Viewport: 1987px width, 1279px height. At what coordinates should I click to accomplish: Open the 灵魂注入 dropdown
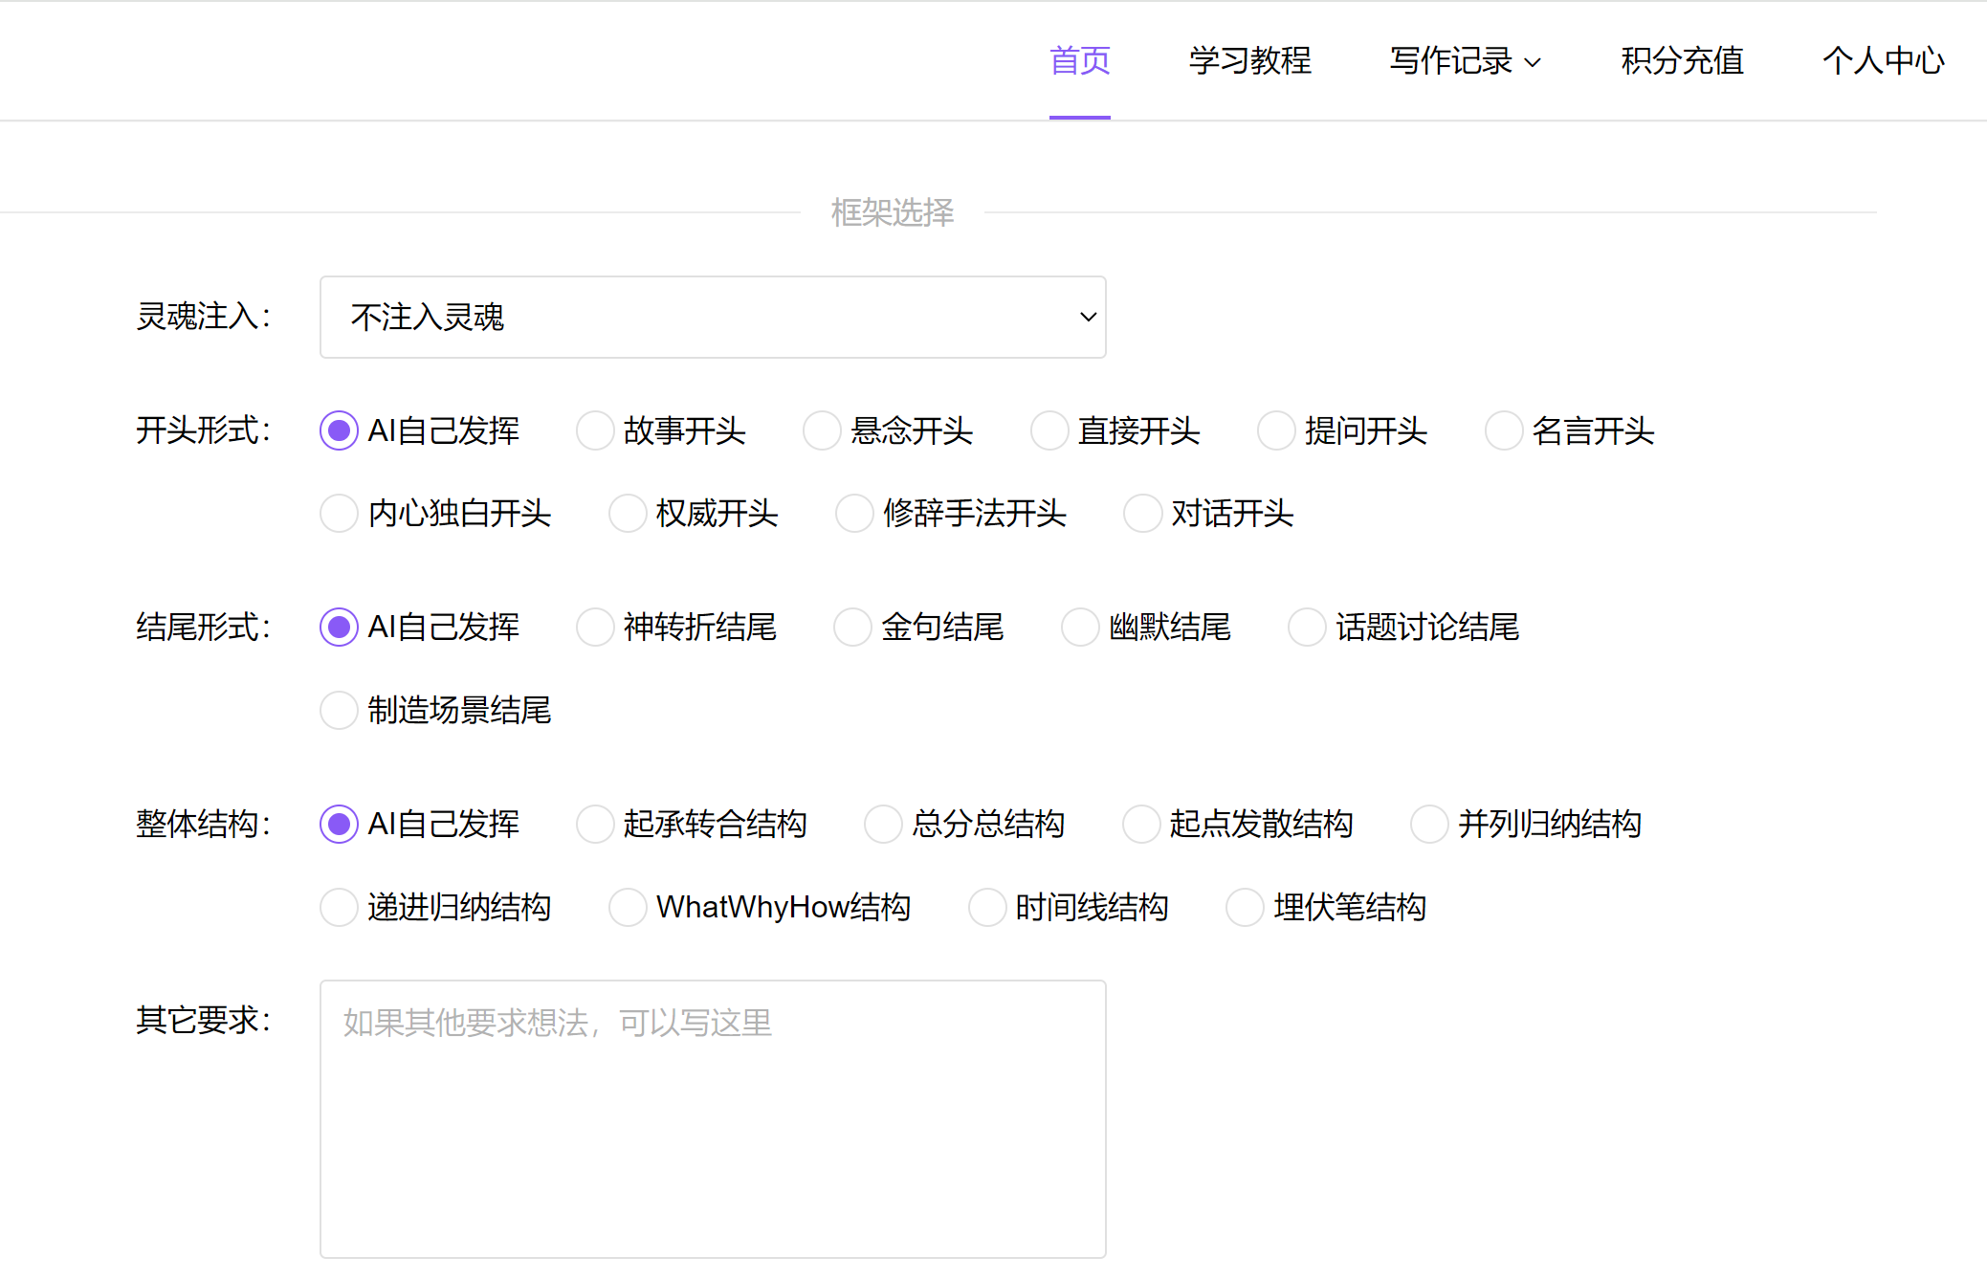712,317
